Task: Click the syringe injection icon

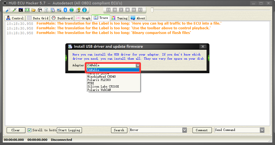Action: (x=14, y=10)
